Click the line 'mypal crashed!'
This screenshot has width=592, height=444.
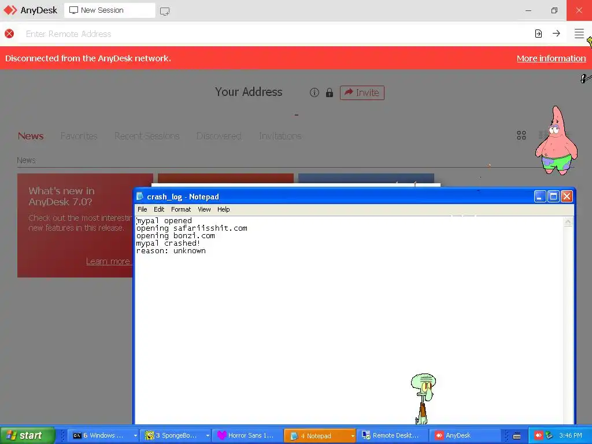click(168, 243)
